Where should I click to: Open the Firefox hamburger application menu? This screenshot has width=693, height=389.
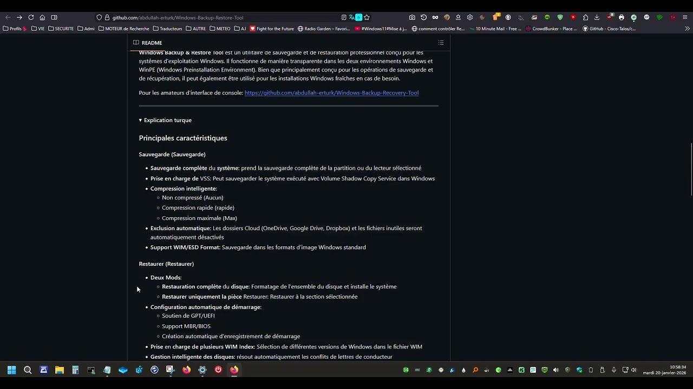tap(685, 17)
